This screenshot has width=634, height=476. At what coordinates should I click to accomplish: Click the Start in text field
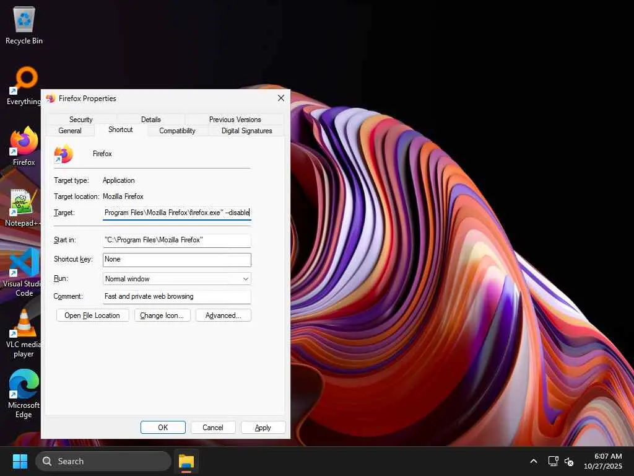176,240
